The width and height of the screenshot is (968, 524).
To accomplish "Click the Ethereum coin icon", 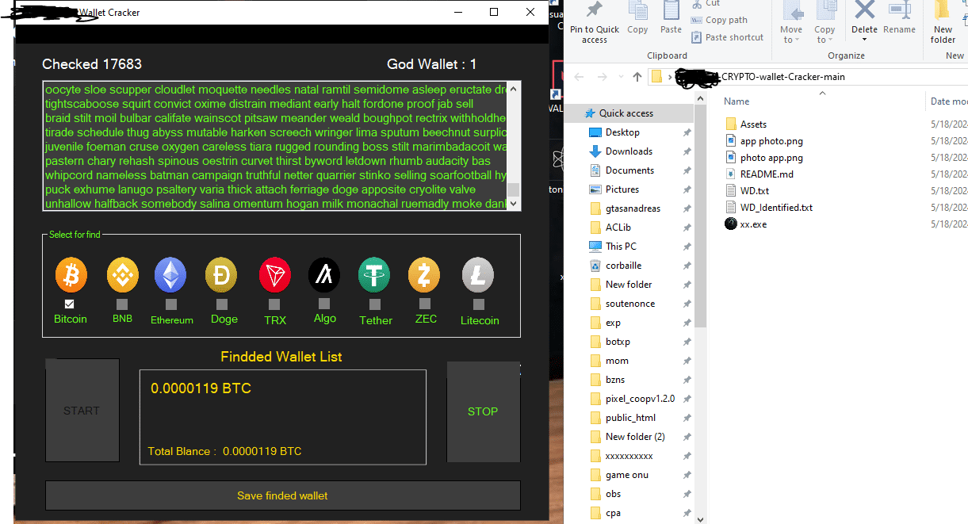I will pos(170,276).
